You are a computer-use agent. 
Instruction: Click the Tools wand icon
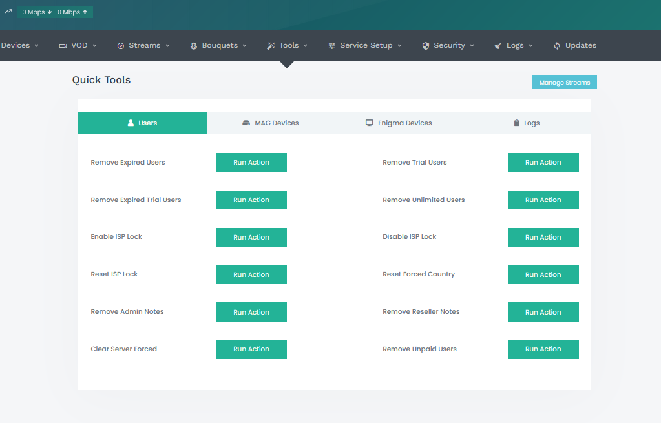coord(271,46)
